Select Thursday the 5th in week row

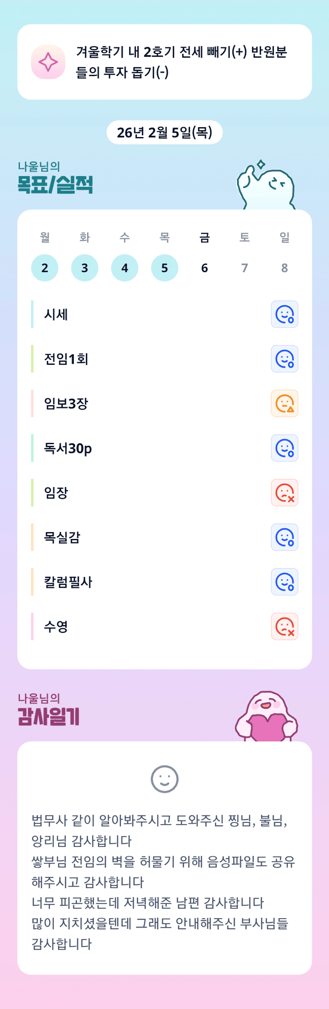(164, 268)
